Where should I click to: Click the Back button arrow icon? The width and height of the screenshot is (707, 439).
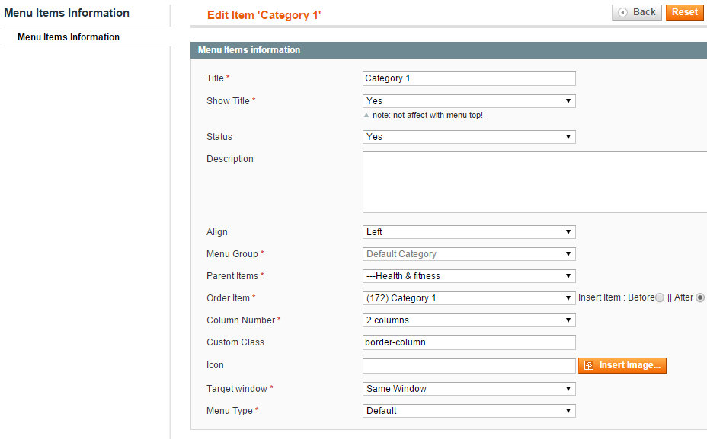point(622,13)
